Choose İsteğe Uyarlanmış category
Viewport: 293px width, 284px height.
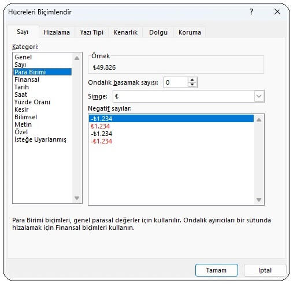pyautogui.click(x=40, y=139)
